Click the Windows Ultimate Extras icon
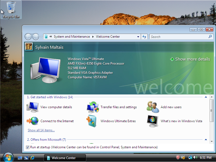The image size is (216, 162). 92,121
